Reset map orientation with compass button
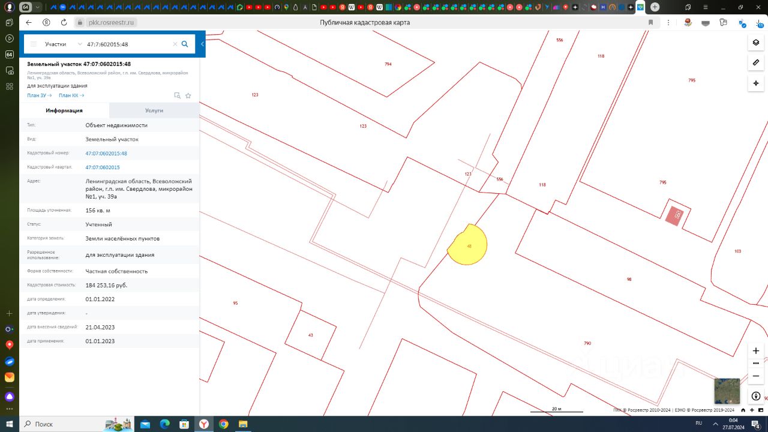The width and height of the screenshot is (768, 432). click(756, 397)
